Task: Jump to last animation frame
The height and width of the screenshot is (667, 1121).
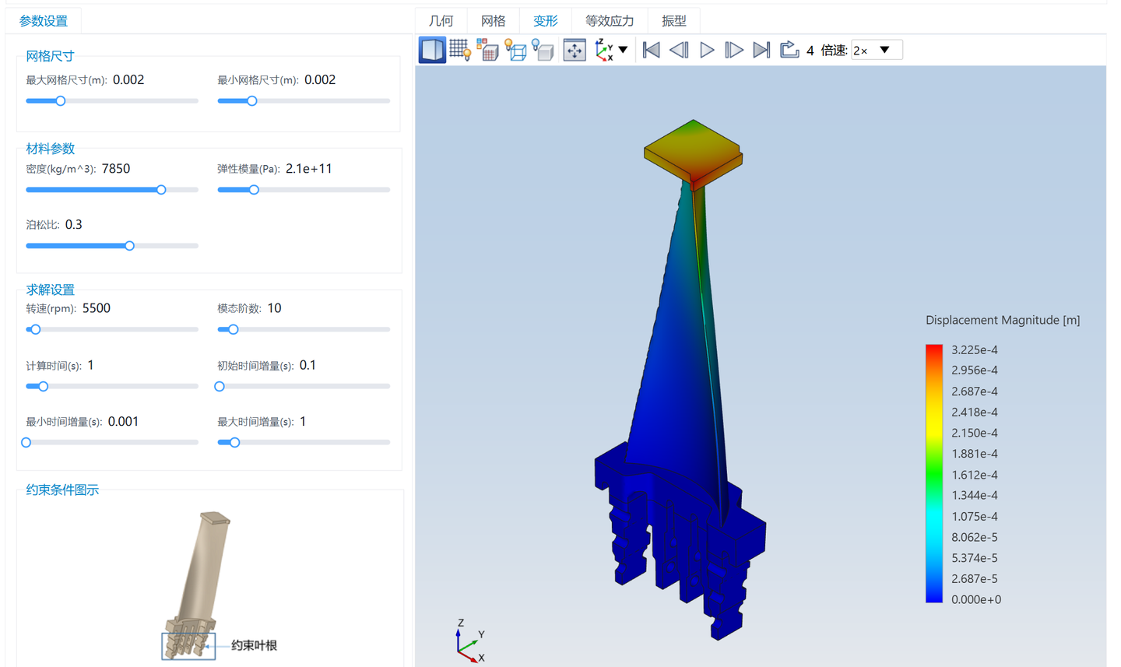Action: click(762, 50)
